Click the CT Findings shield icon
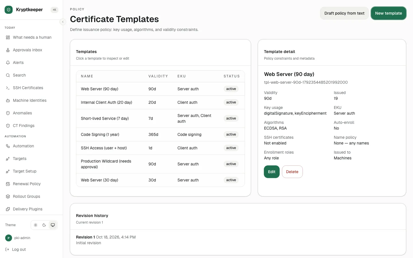This screenshot has width=413, height=258. pos(8,126)
